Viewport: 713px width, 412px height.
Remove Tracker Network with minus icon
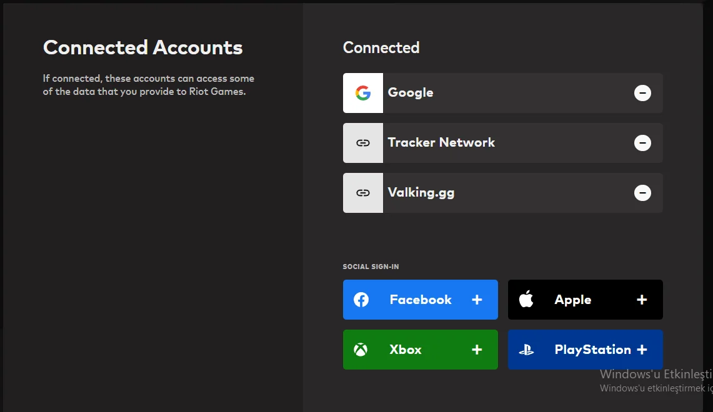pyautogui.click(x=642, y=143)
